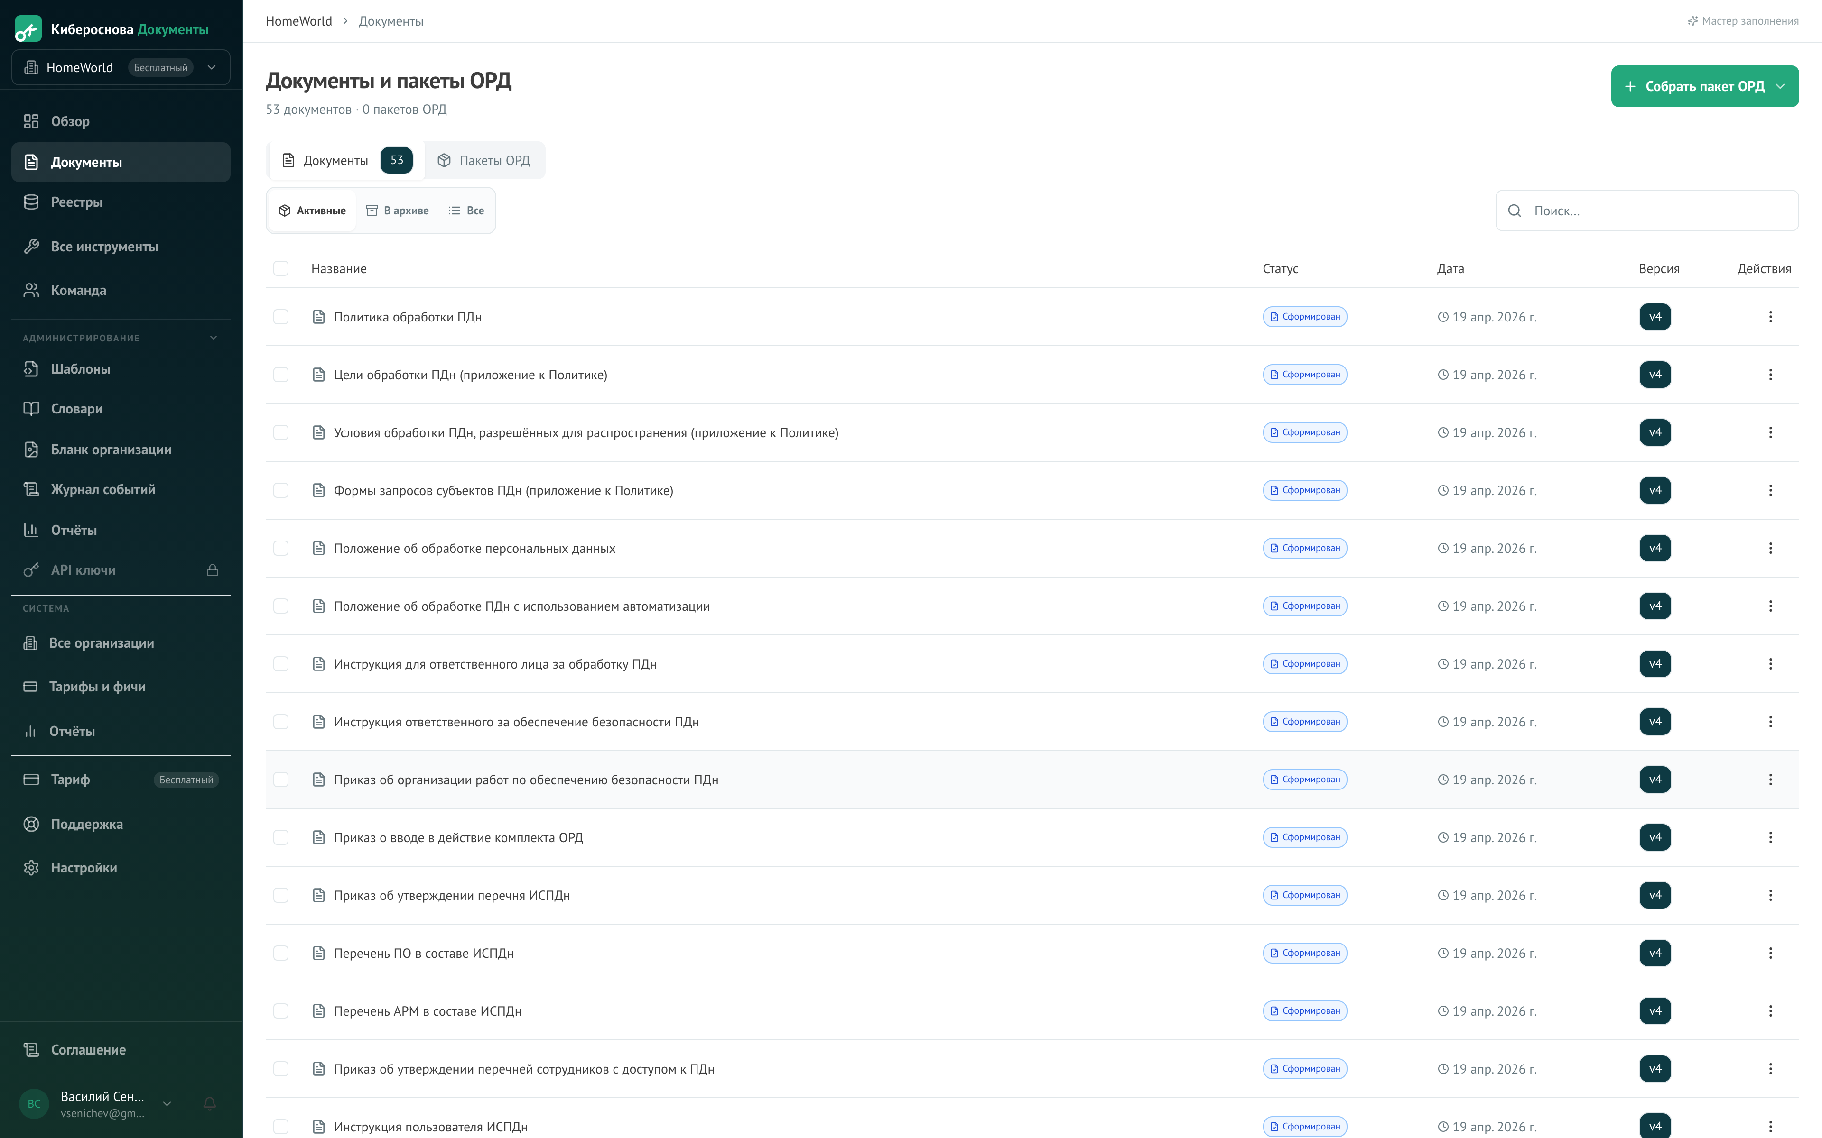The height and width of the screenshot is (1138, 1822).
Task: Switch to the Пакеты ОРД tab
Action: (485, 160)
